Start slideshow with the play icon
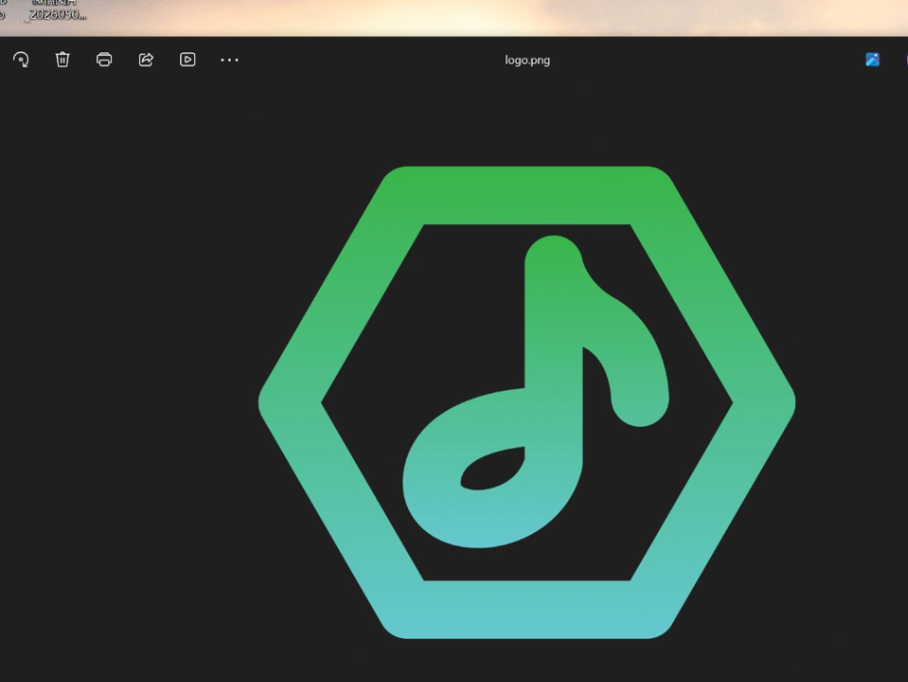This screenshot has width=908, height=682. pos(188,60)
